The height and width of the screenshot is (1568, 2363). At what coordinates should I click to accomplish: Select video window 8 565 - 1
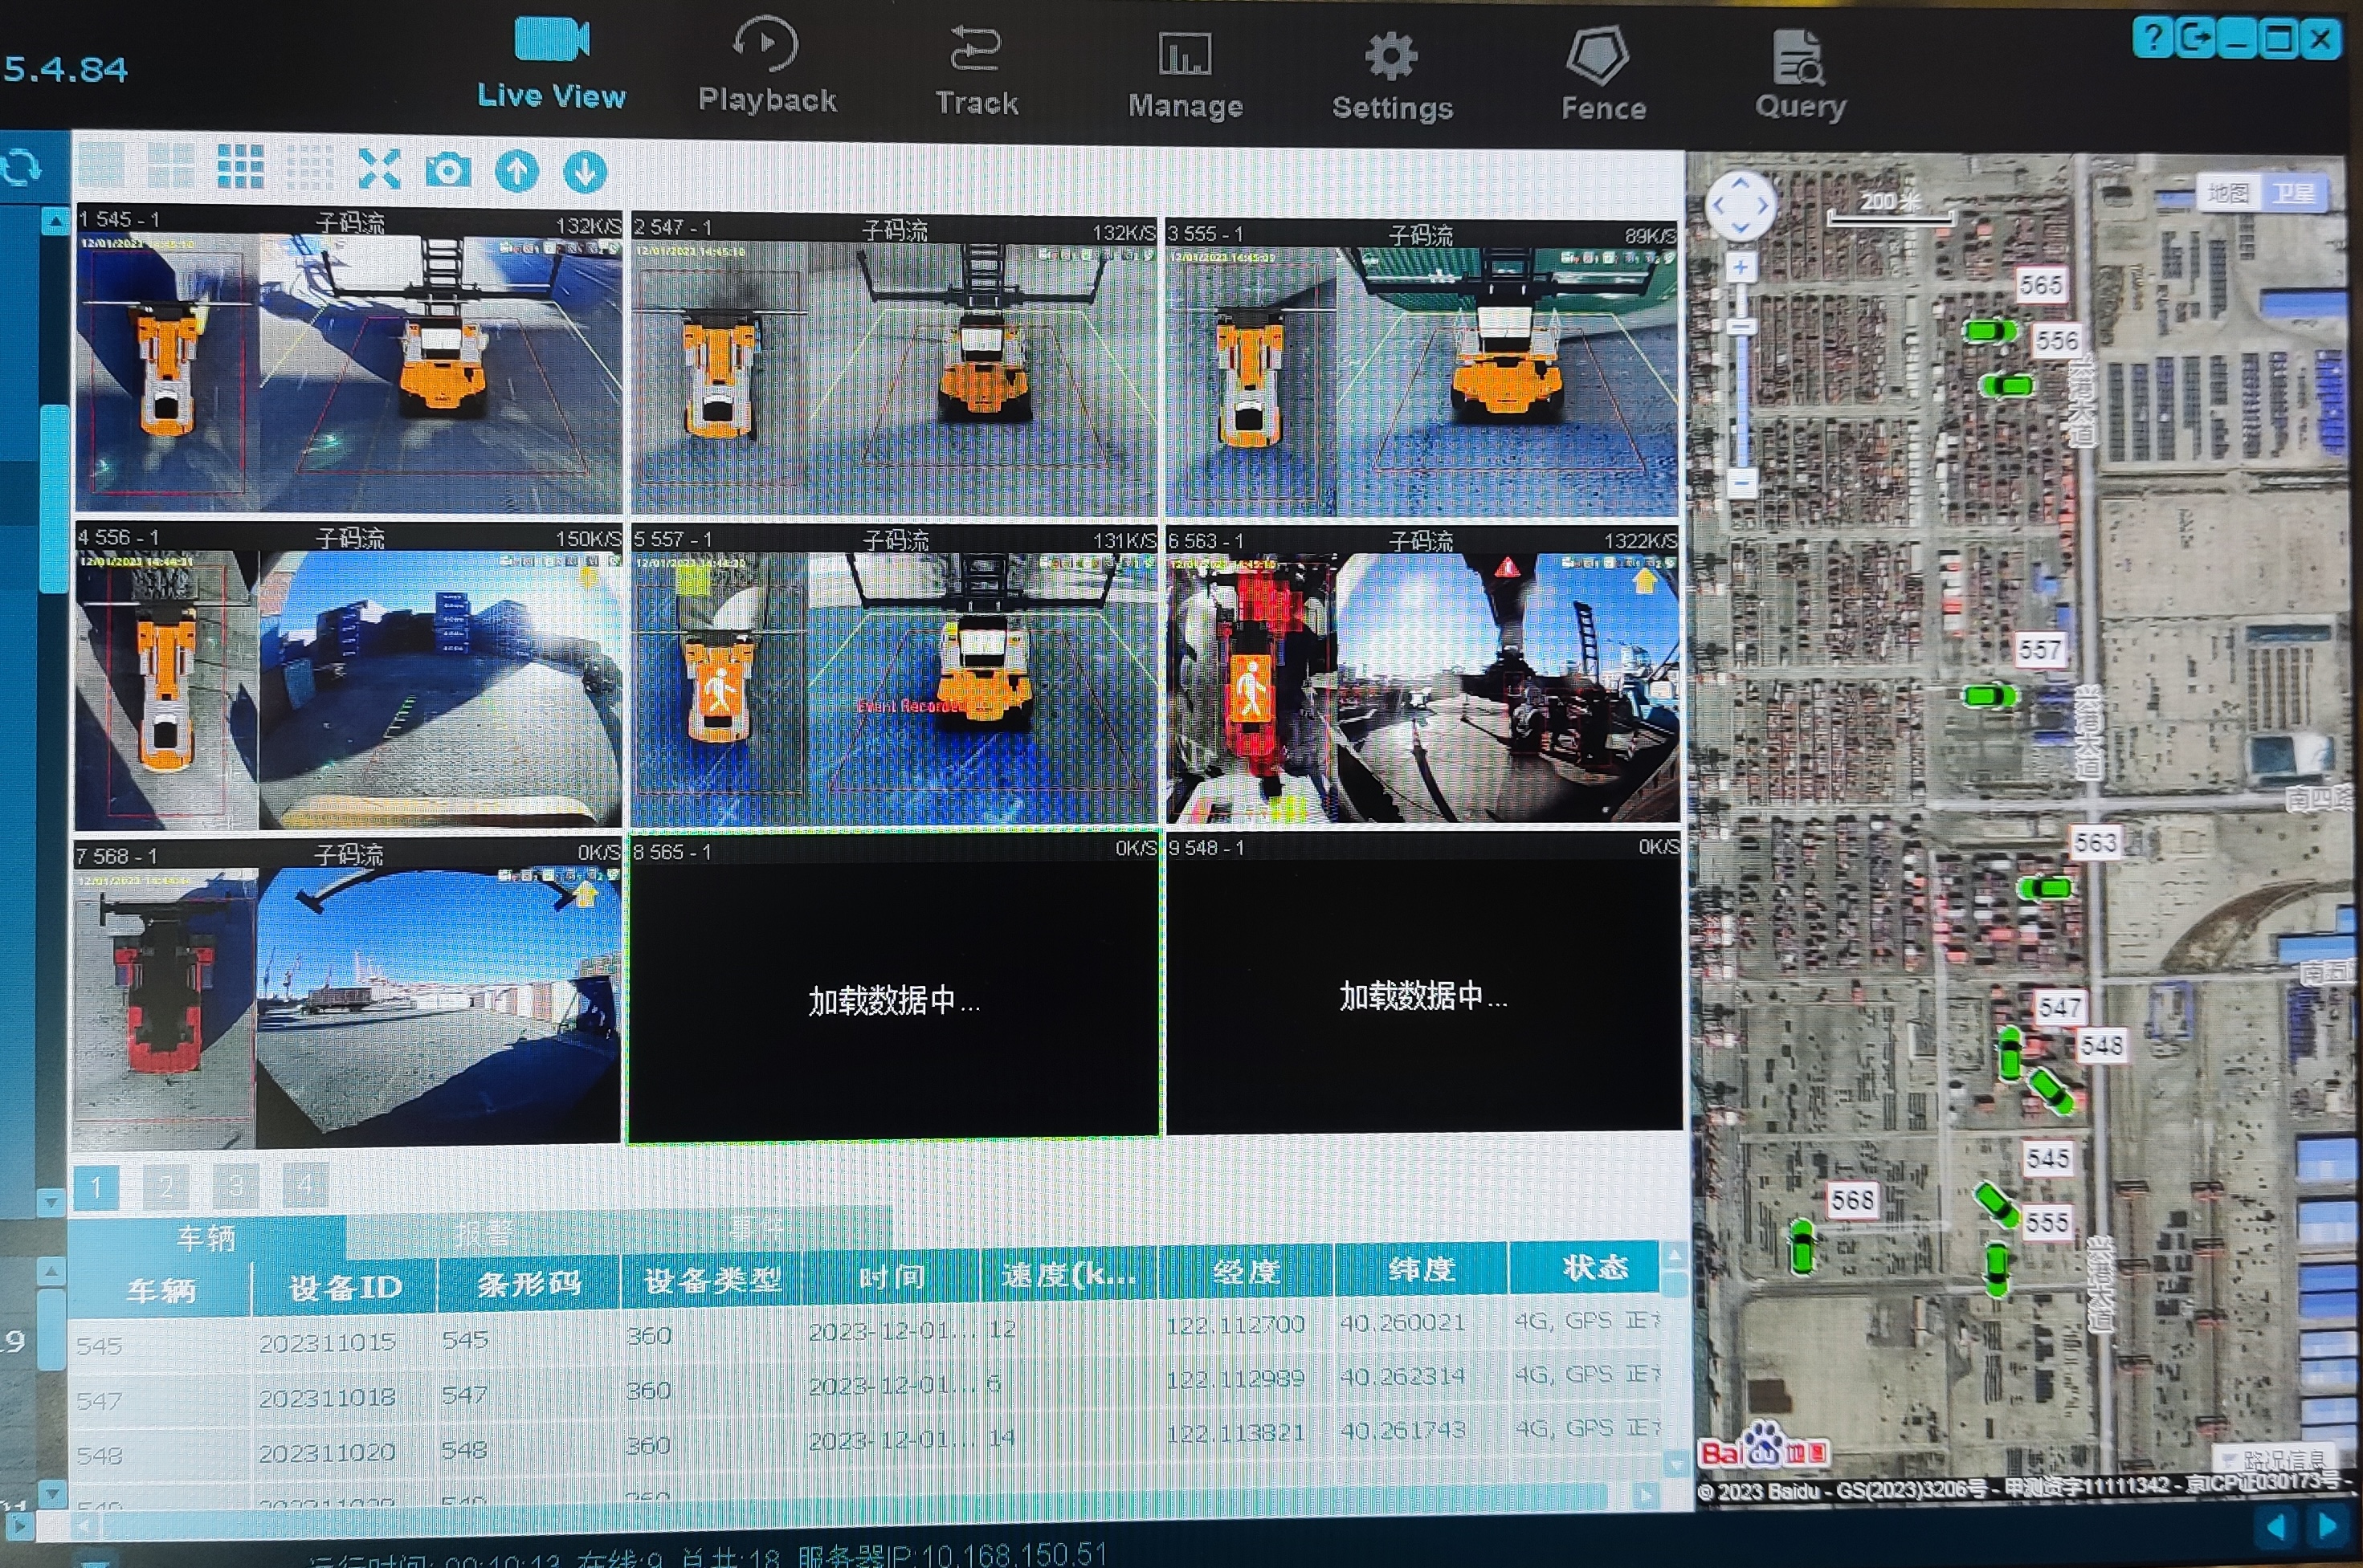pos(895,988)
